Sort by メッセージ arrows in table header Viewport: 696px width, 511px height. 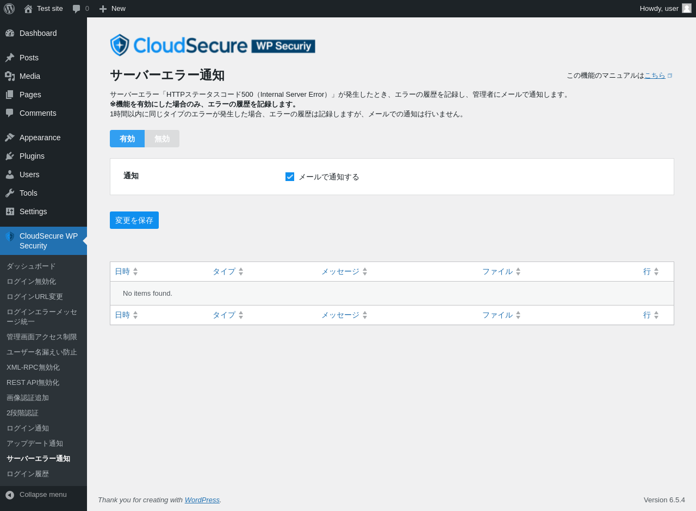365,271
